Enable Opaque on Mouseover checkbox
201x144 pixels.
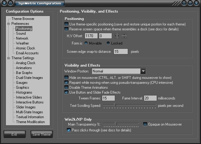point(145,124)
